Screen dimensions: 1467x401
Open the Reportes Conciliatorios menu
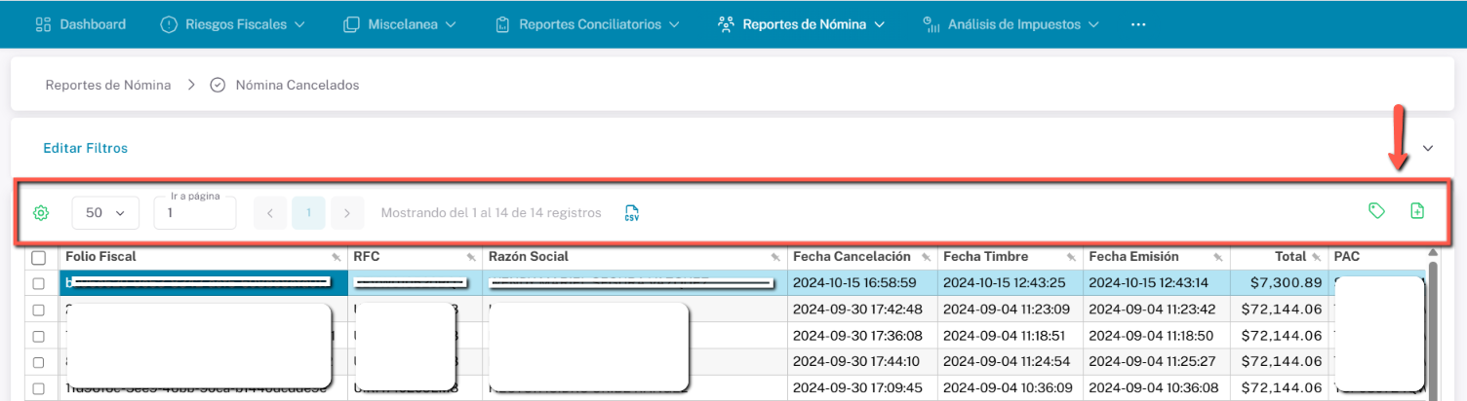pos(589,24)
